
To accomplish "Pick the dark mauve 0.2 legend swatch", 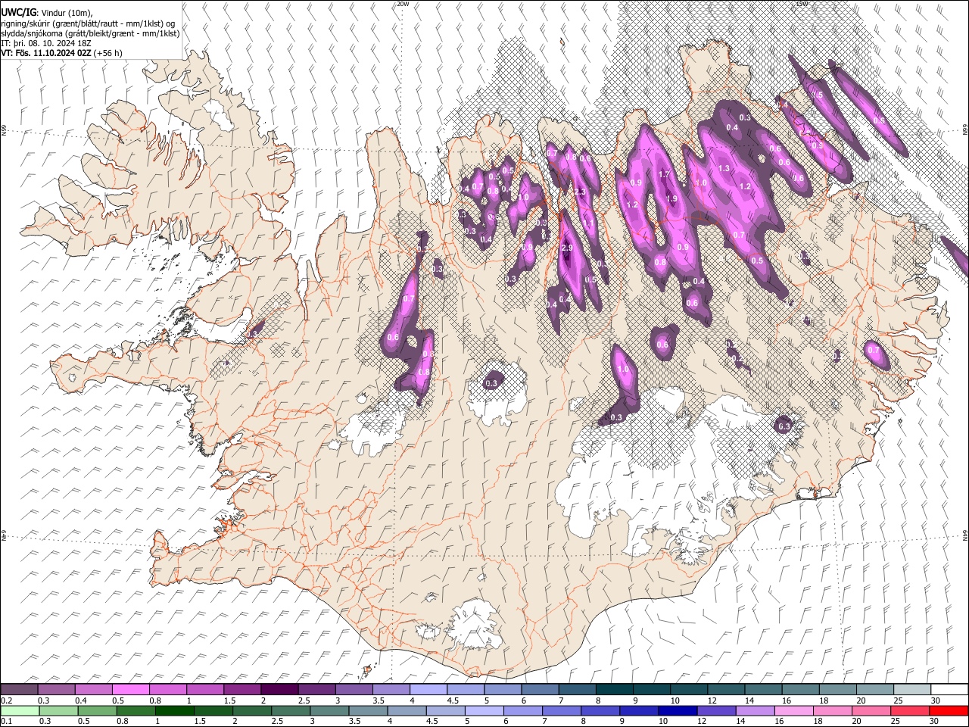I will click(x=19, y=689).
